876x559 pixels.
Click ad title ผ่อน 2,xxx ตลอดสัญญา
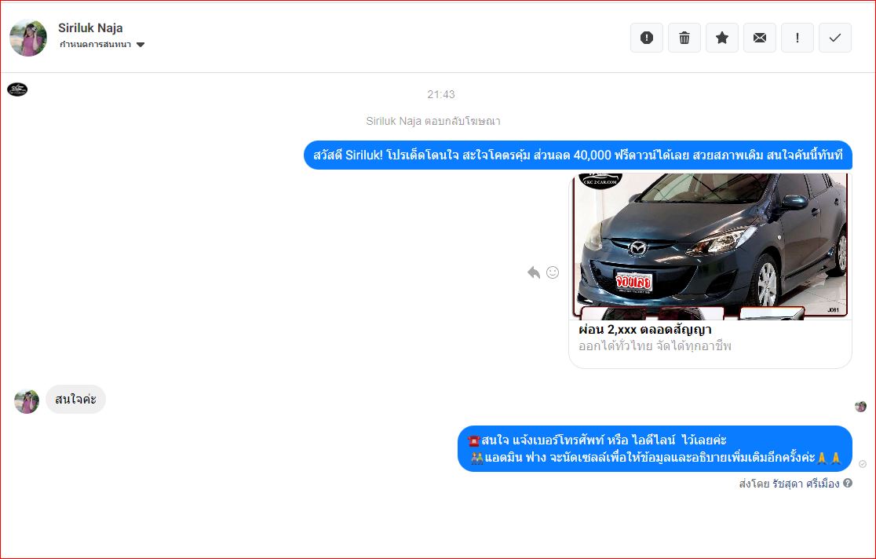tap(644, 330)
